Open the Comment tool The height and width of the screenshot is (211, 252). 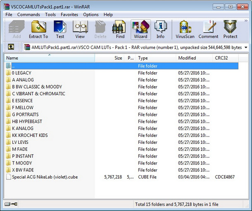(x=208, y=30)
